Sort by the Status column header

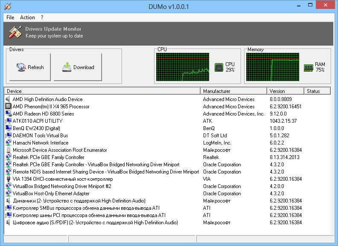coord(318,91)
